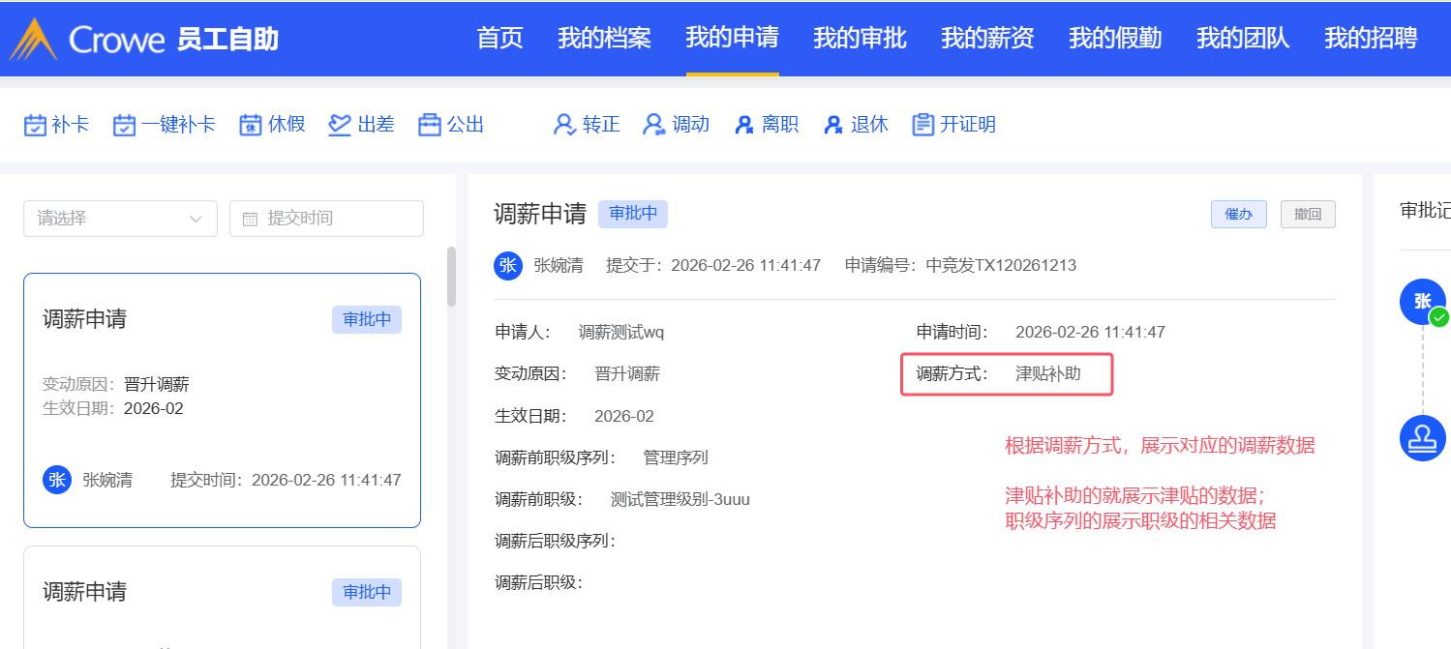Open the 请选择 dropdown filter
This screenshot has width=1451, height=649.
pyautogui.click(x=120, y=219)
